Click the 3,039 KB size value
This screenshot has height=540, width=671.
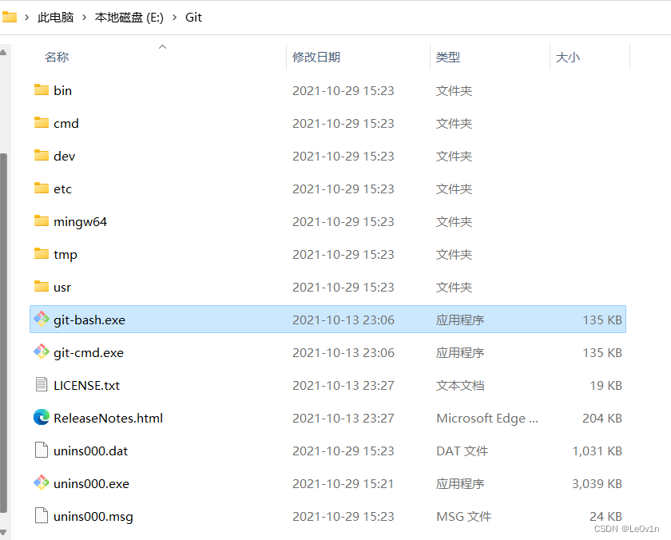pyautogui.click(x=597, y=483)
